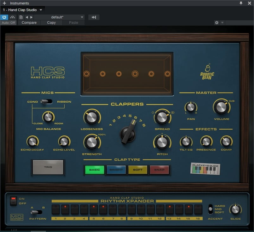Image resolution: width=254 pixels, height=232 pixels.
Task: Toggle Rhythm Xpander step 13
Action: pyautogui.click(x=170, y=209)
